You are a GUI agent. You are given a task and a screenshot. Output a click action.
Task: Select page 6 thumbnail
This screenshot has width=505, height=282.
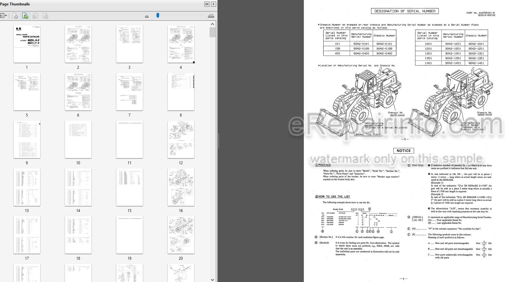pos(78,92)
